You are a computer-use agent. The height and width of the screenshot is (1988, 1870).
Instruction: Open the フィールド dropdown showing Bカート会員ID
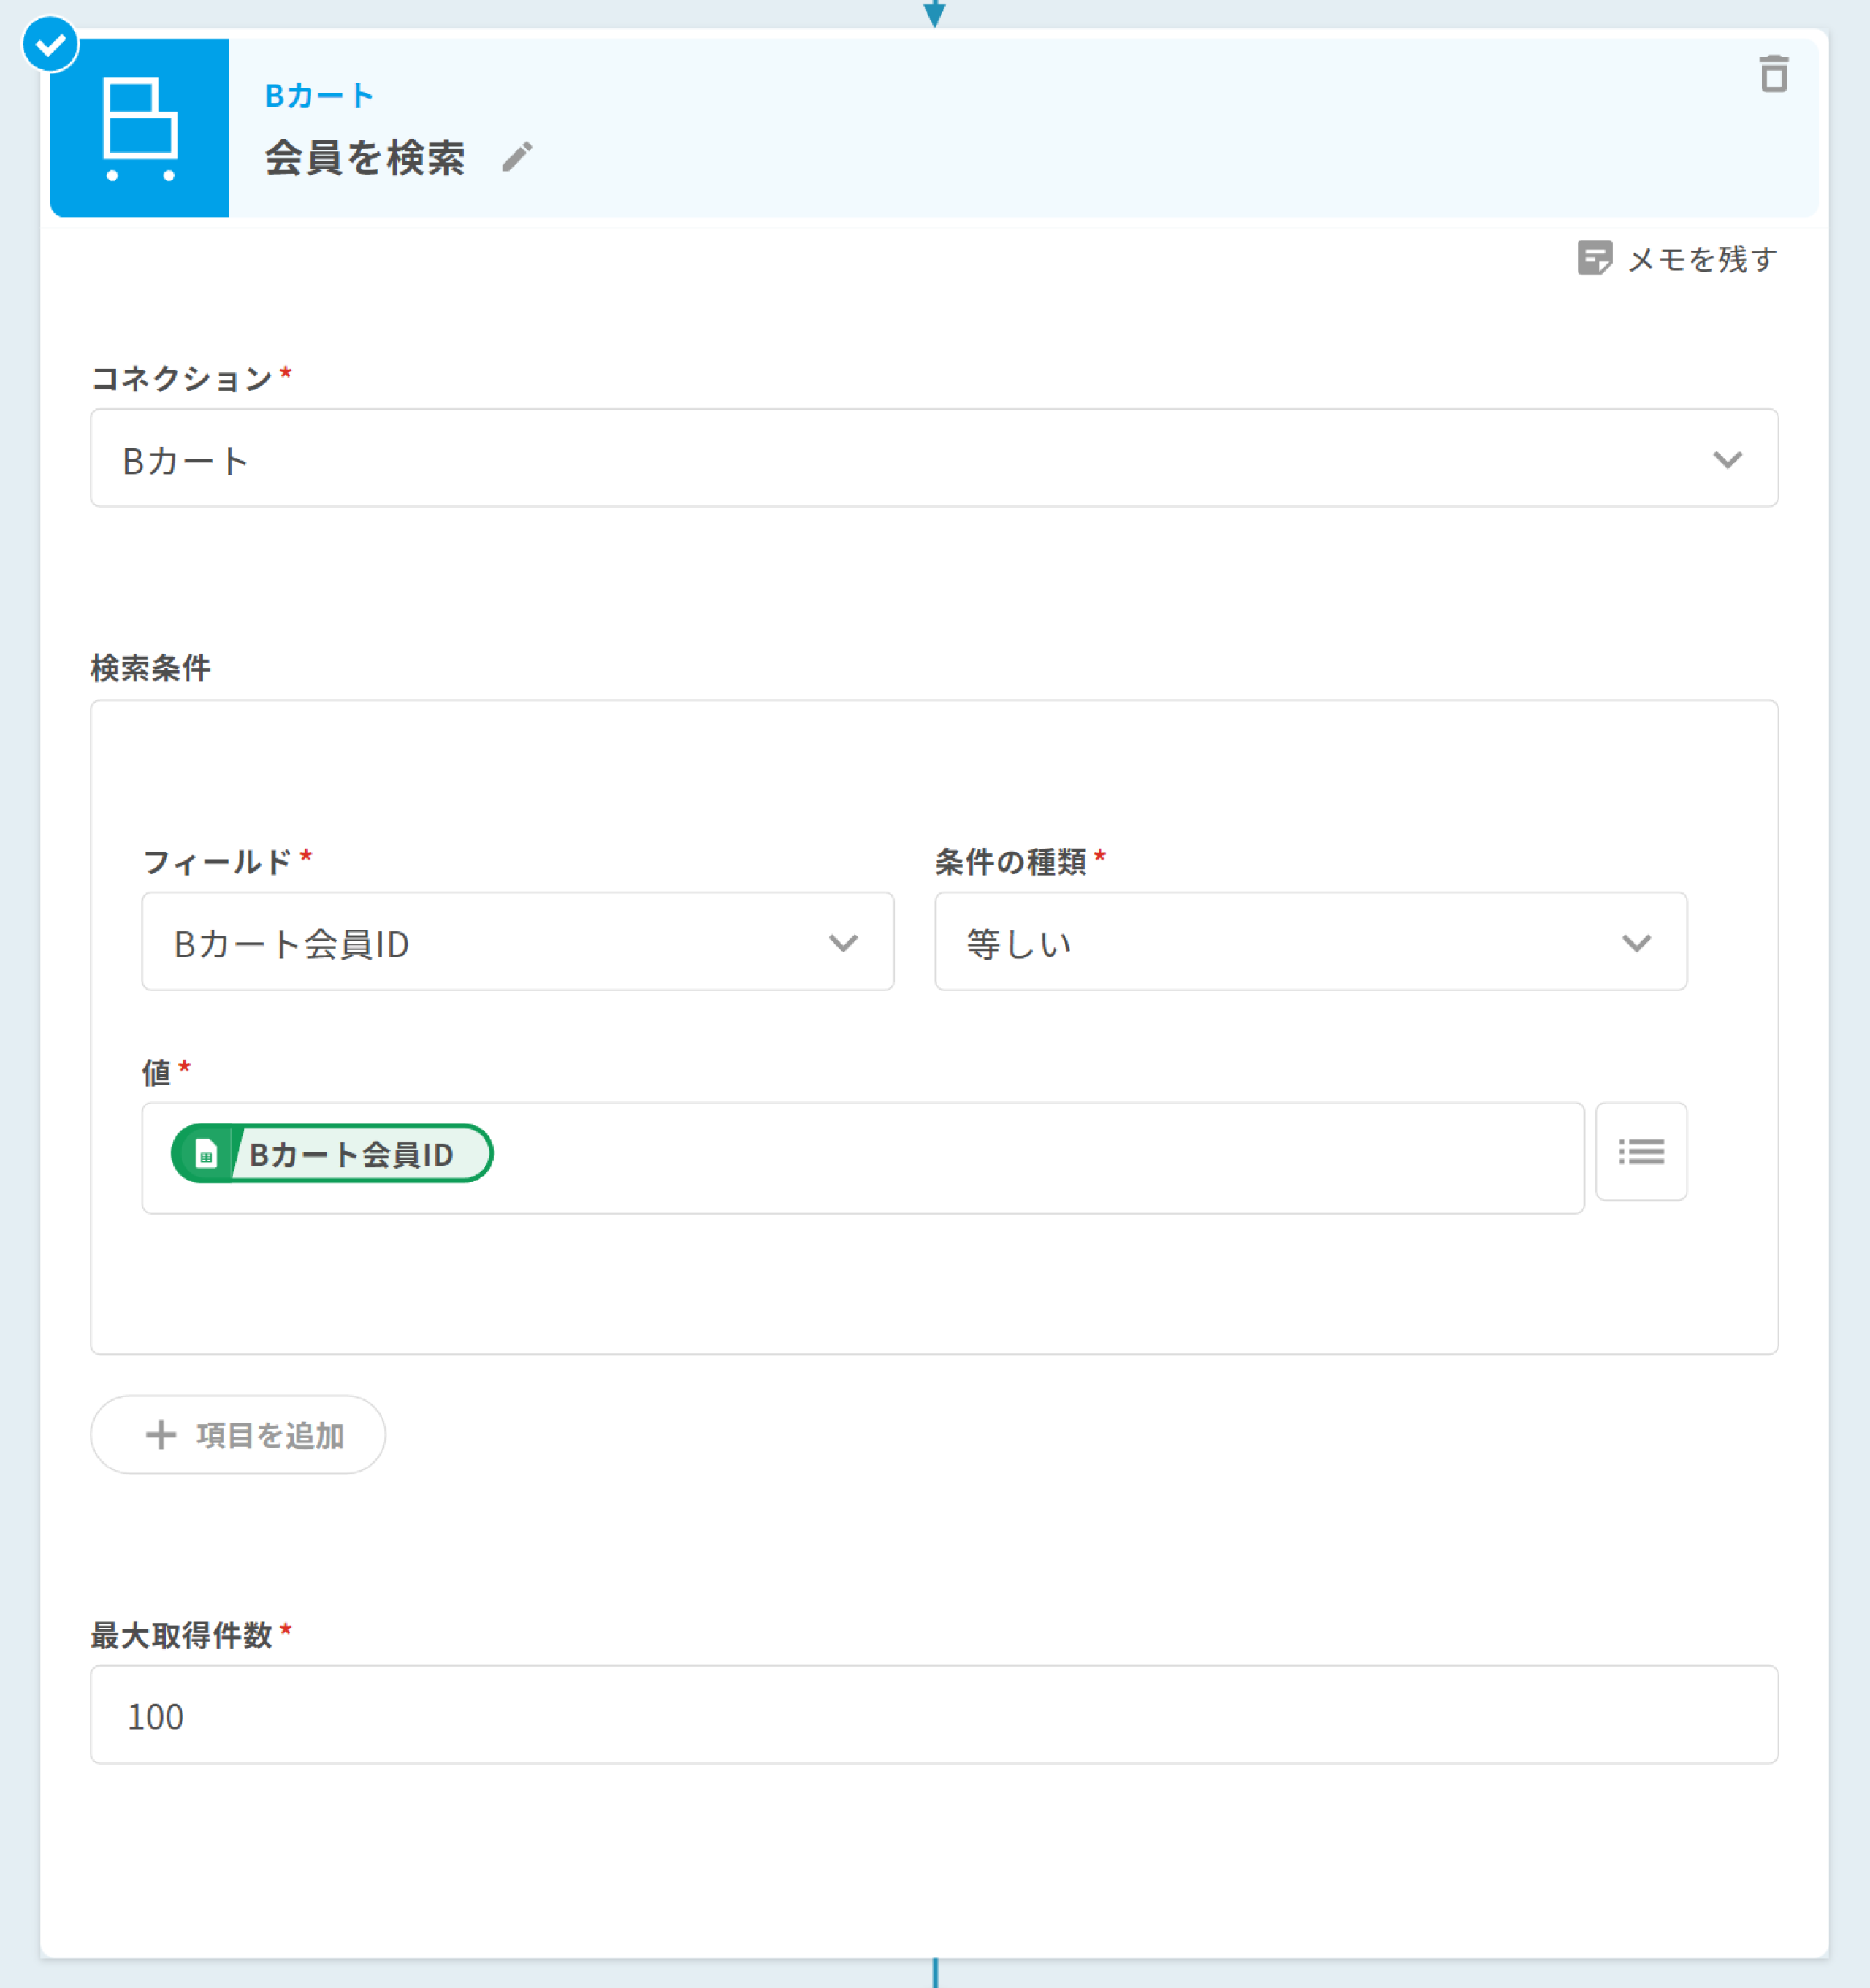tap(517, 942)
